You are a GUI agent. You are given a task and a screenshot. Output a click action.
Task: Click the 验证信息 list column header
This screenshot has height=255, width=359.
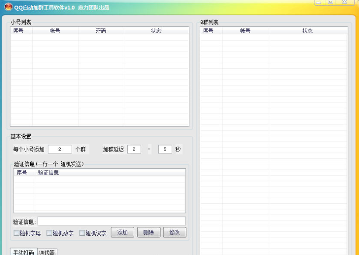[110, 173]
